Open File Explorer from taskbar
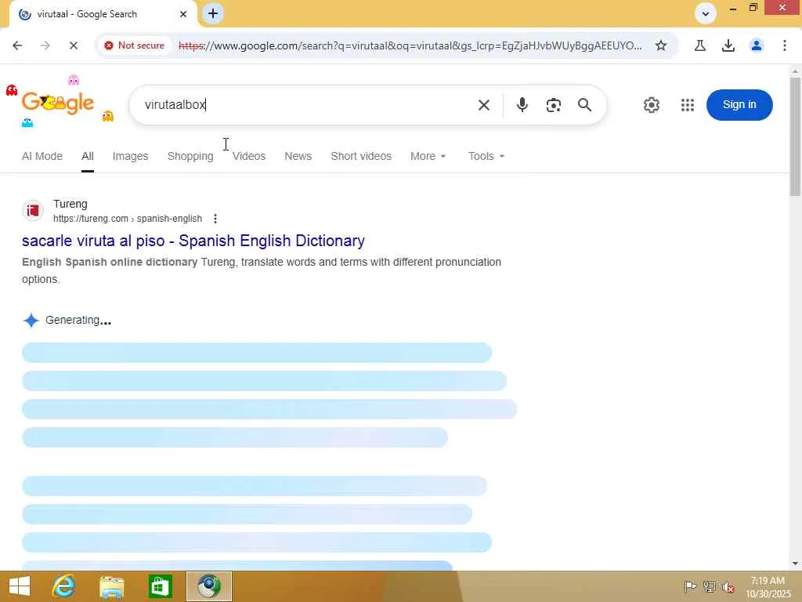The height and width of the screenshot is (602, 802). pos(111,586)
